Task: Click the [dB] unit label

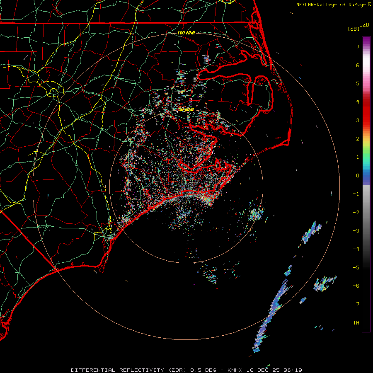Action: [x=354, y=29]
